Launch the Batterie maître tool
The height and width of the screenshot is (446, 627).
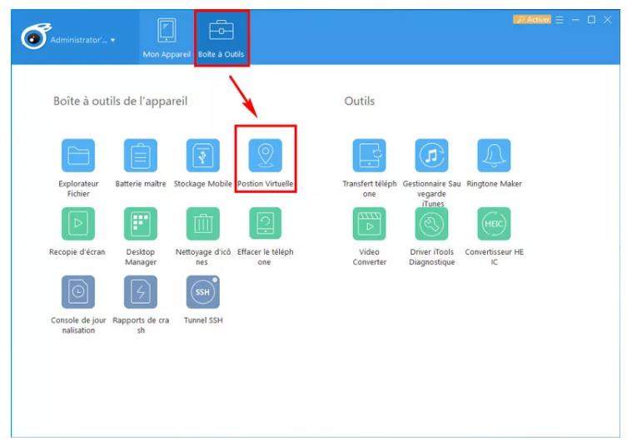point(141,156)
